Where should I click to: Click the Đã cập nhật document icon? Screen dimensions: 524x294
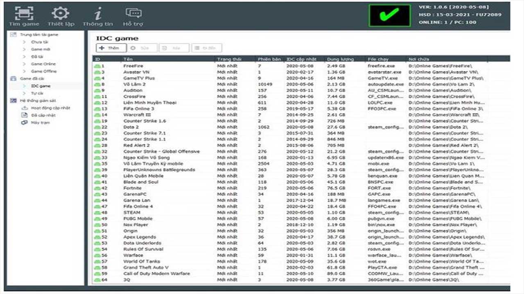[x=25, y=115]
